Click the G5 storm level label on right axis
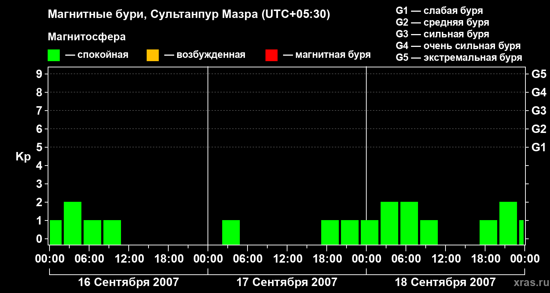 click(x=539, y=74)
